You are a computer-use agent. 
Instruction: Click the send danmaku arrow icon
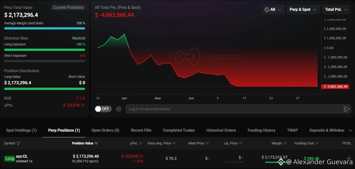[x=346, y=109]
